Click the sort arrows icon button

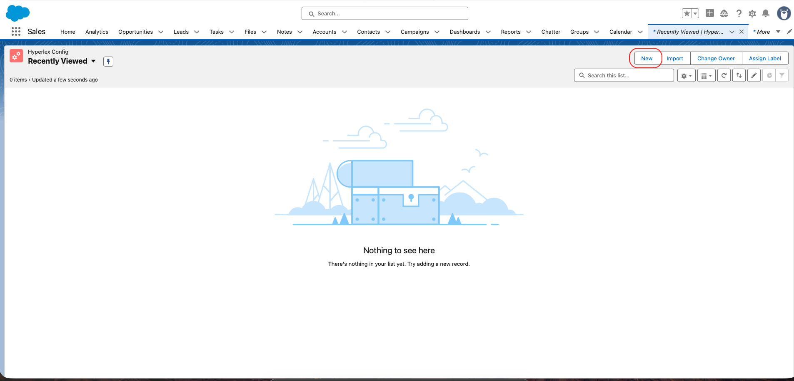pyautogui.click(x=739, y=76)
